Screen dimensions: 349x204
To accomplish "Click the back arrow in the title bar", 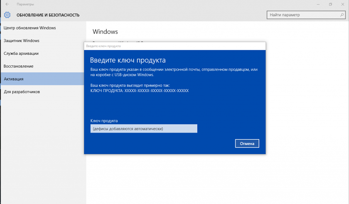I will [x=7, y=4].
